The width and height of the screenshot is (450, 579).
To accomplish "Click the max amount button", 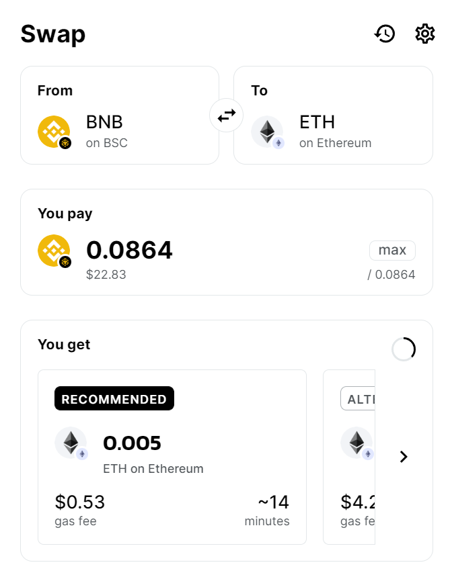I will (x=392, y=251).
